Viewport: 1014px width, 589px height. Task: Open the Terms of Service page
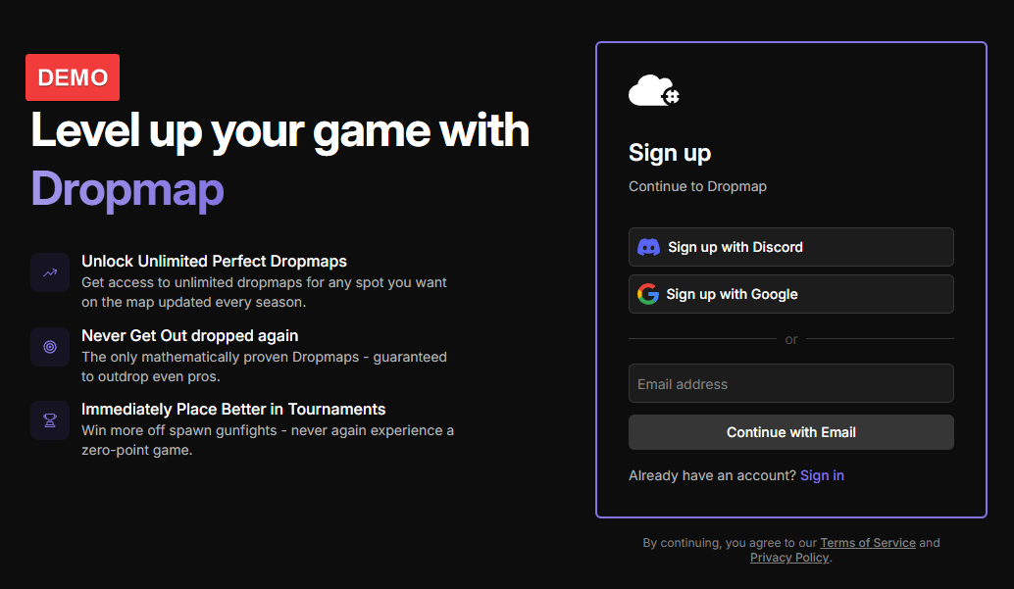867,542
